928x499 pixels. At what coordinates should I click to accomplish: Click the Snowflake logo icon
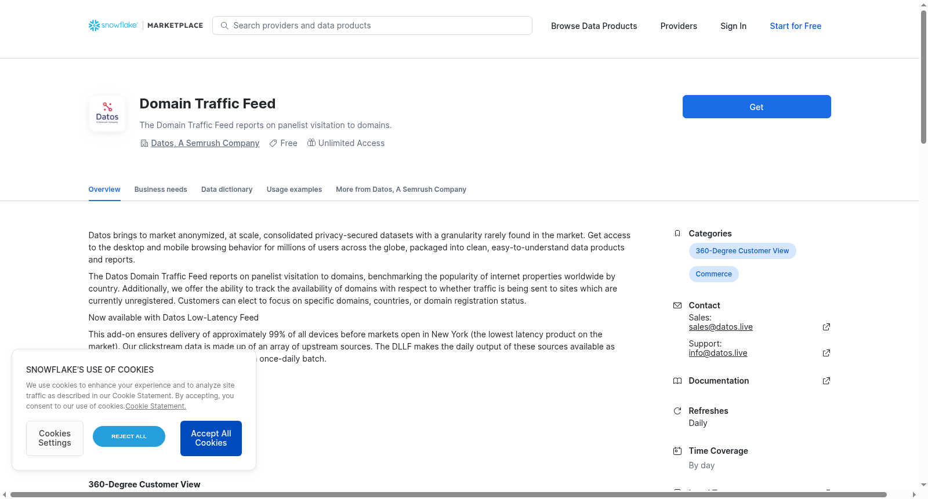[94, 26]
